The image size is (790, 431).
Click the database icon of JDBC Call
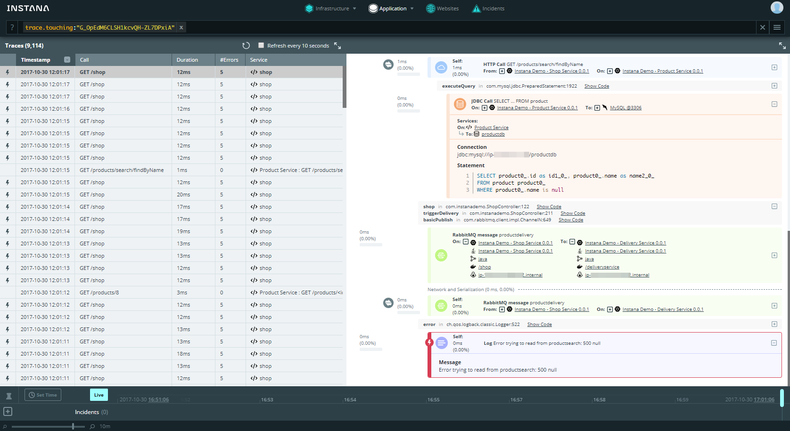460,104
